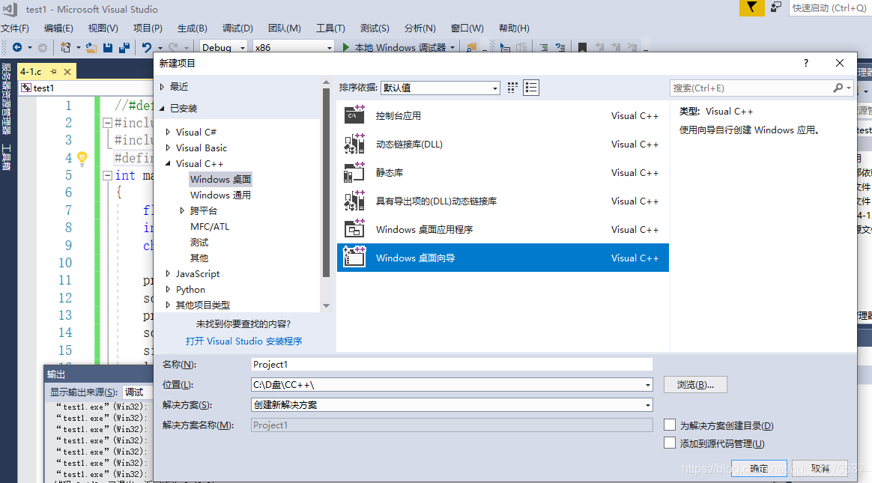Viewport: 872px width, 483px height.
Task: Open the 位置 path dropdown
Action: (x=647, y=385)
